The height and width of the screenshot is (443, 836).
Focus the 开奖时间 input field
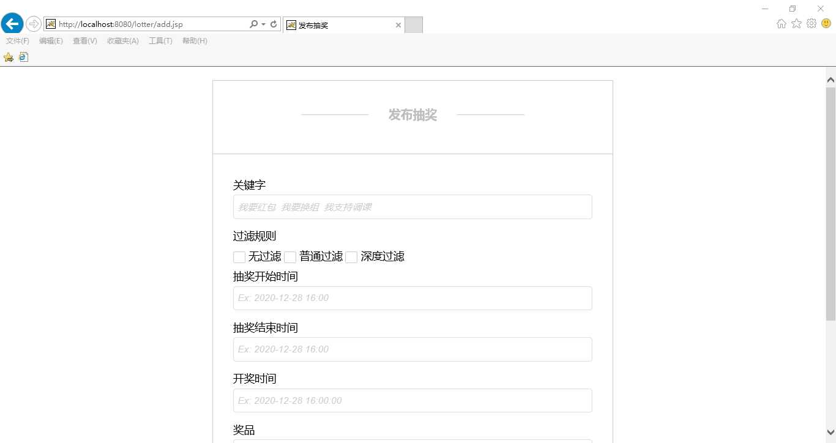412,401
